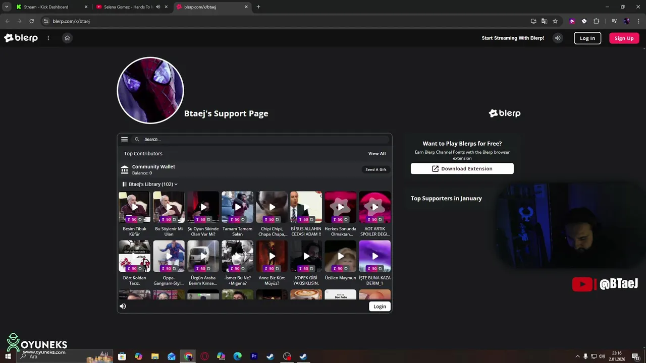Viewport: 646px width, 363px height.
Task: Click the translate page icon
Action: (544, 21)
